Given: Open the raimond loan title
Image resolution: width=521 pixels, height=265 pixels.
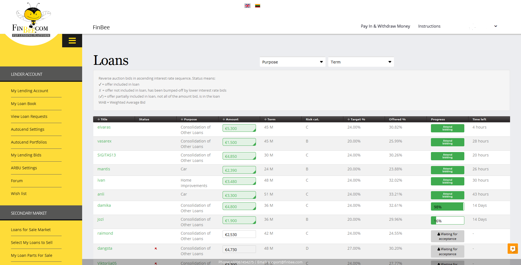Looking at the screenshot, I should pos(105,233).
